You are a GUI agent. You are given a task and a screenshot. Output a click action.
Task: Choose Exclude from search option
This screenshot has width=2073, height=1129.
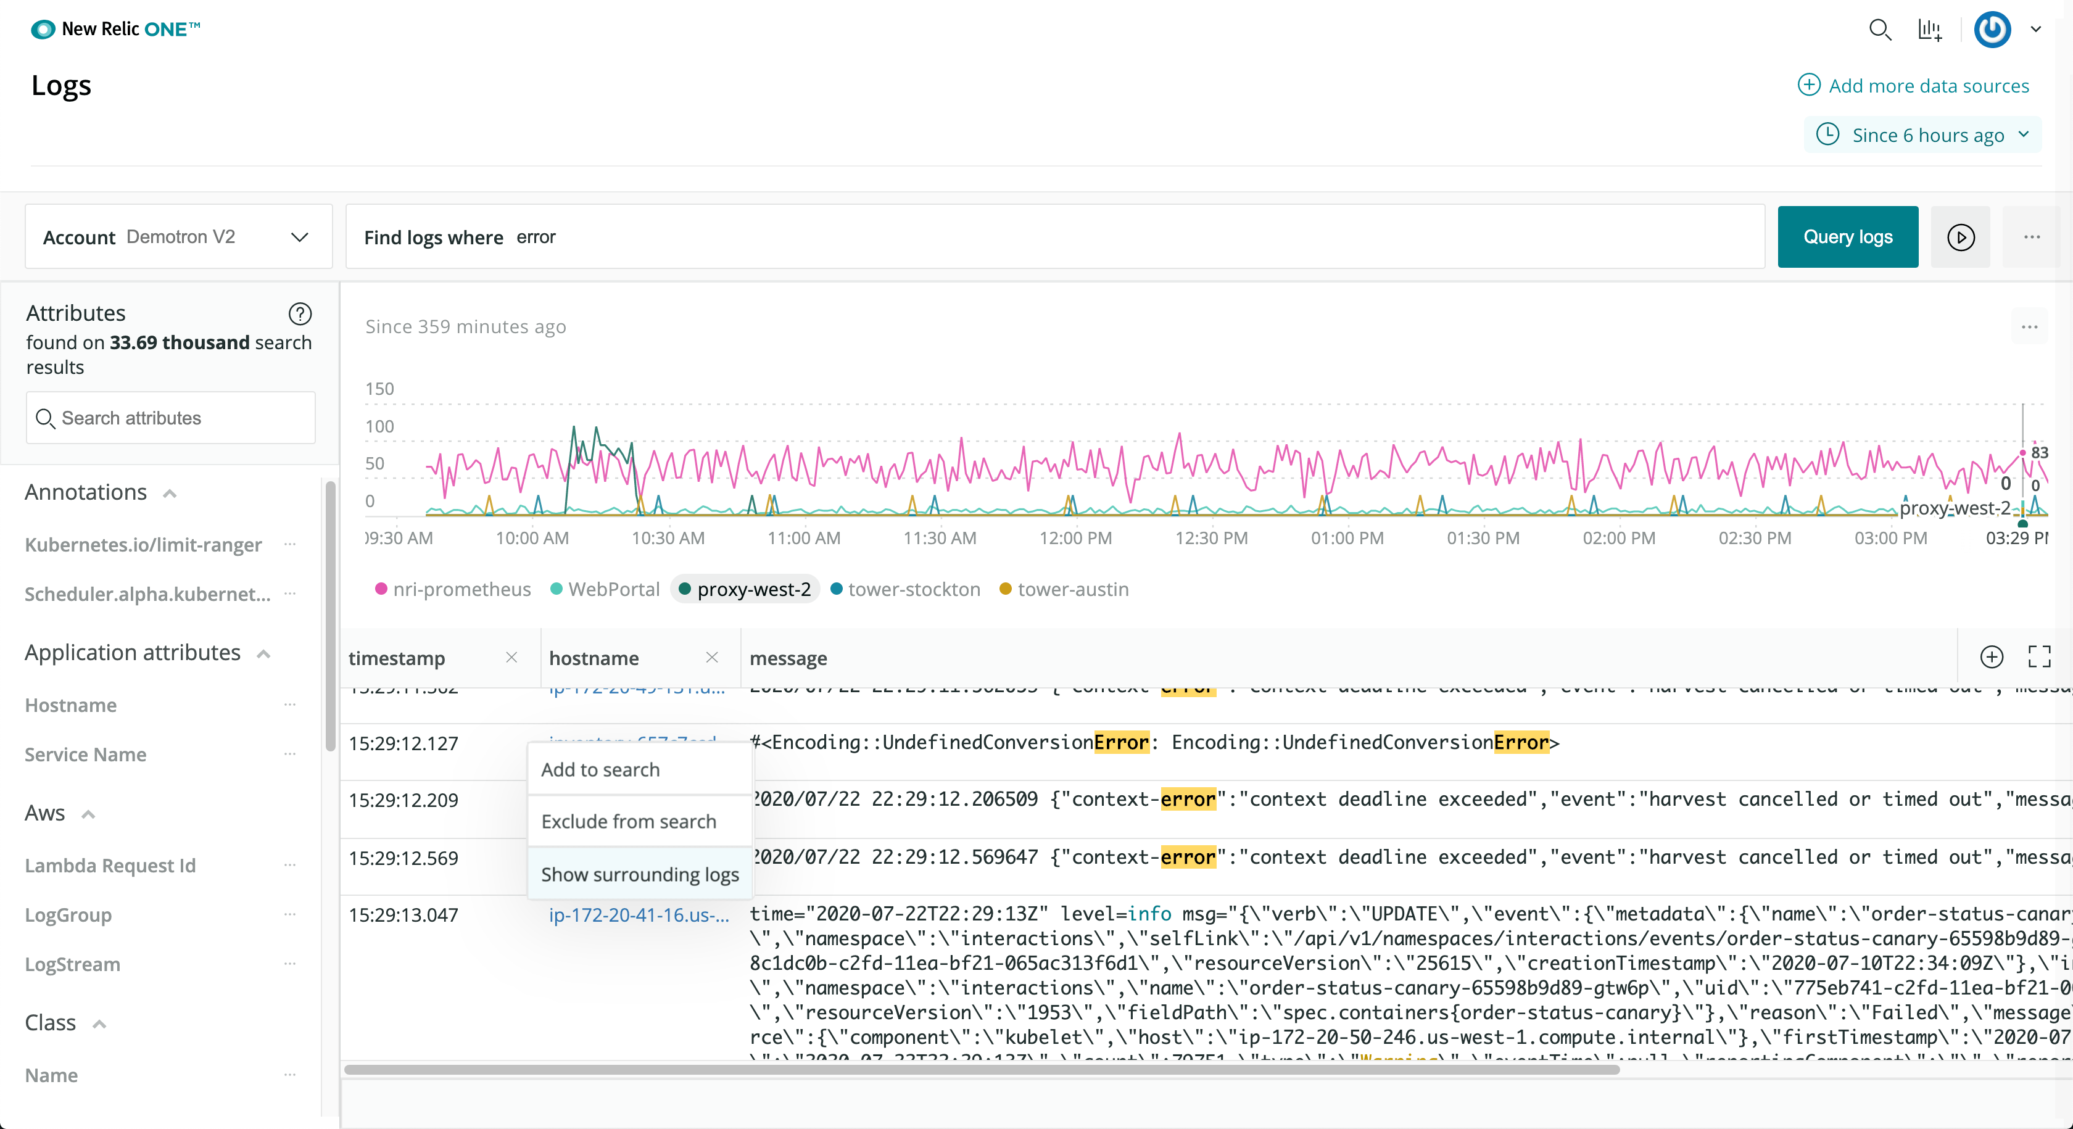[x=627, y=821]
